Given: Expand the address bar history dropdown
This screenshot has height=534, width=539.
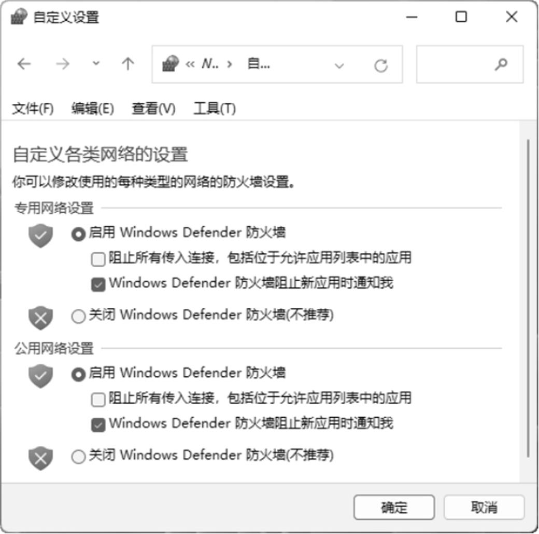Looking at the screenshot, I should 339,65.
